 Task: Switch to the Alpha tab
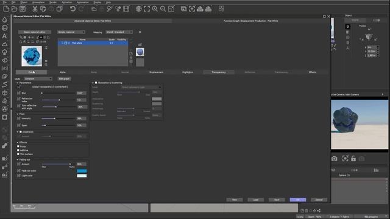click(62, 72)
